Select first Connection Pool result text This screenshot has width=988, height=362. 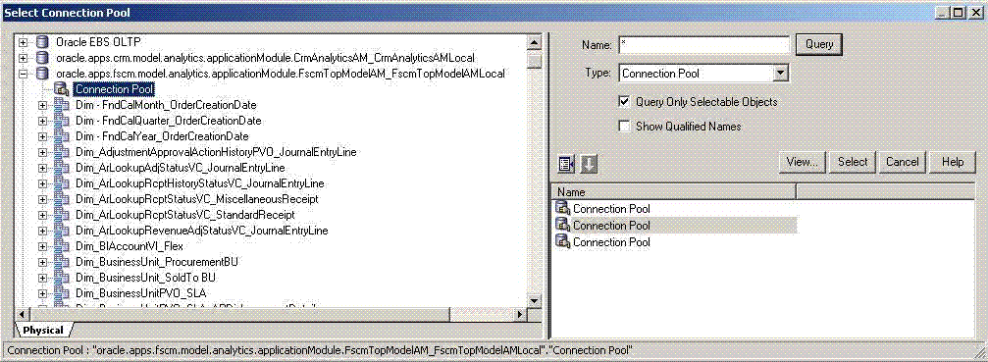(611, 208)
